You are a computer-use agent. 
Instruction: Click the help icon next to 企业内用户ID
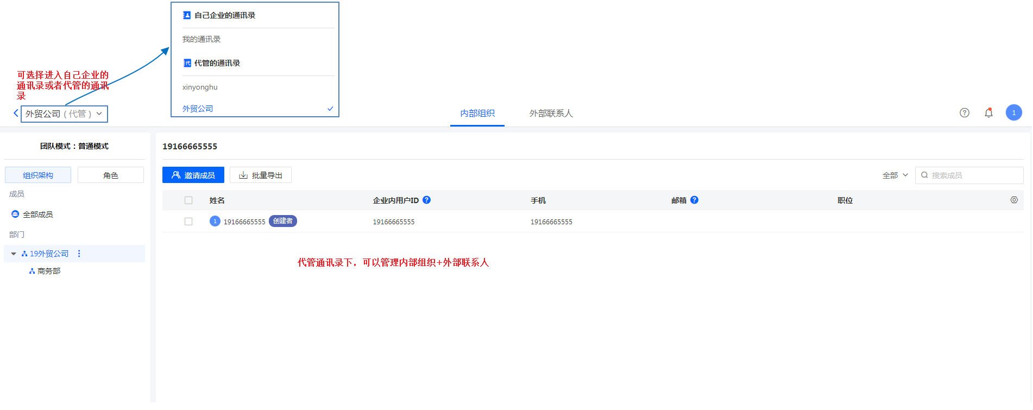pyautogui.click(x=427, y=200)
